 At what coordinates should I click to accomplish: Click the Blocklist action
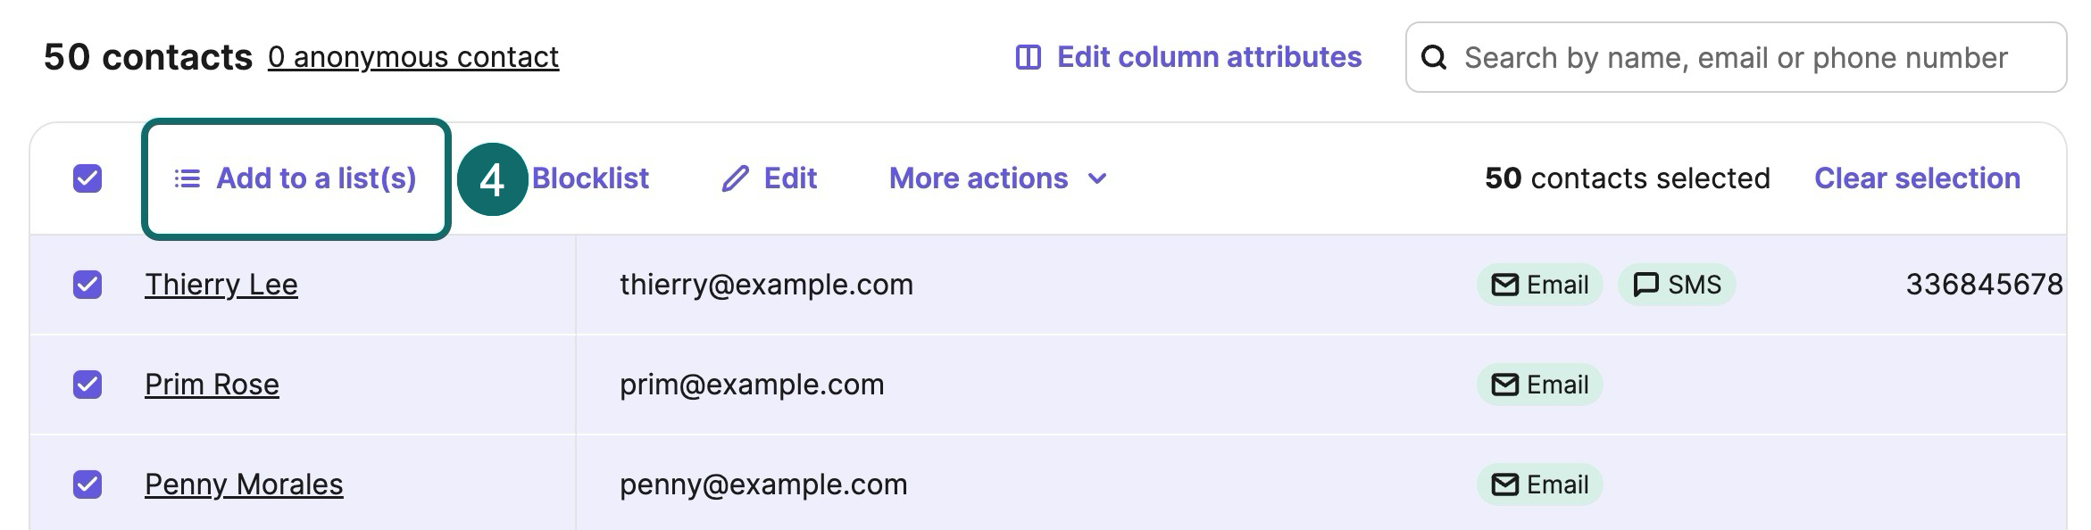coord(590,178)
